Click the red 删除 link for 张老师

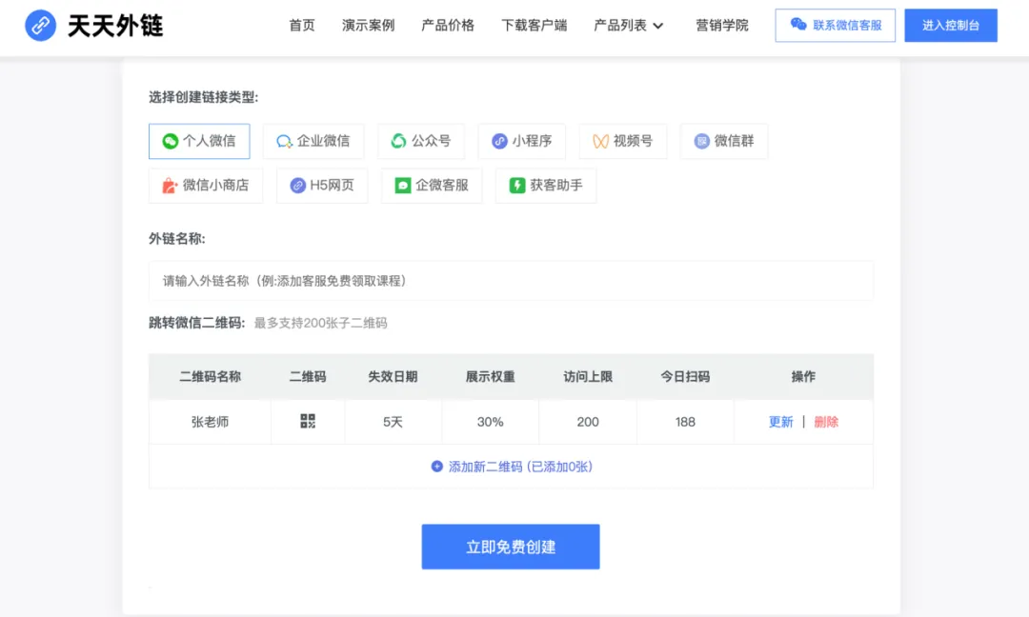(826, 422)
